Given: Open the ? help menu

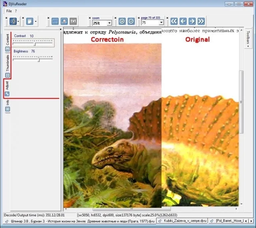Looking at the screenshot, I should 16,11.
